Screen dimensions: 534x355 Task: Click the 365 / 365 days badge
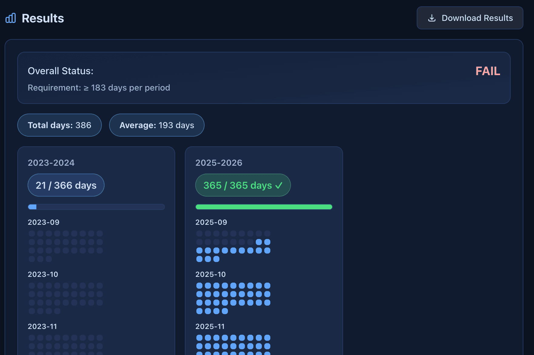click(242, 185)
